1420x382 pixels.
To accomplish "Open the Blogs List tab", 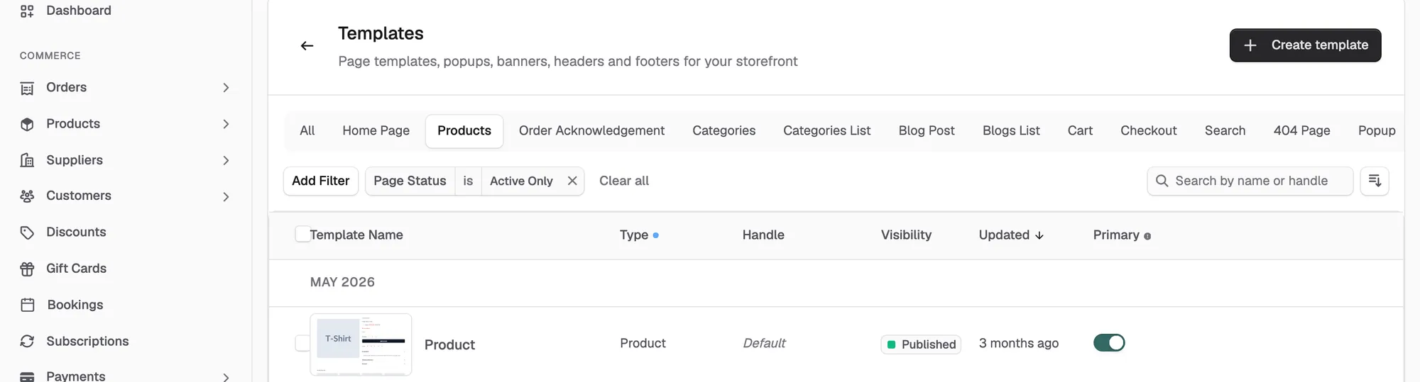I will click(1011, 131).
